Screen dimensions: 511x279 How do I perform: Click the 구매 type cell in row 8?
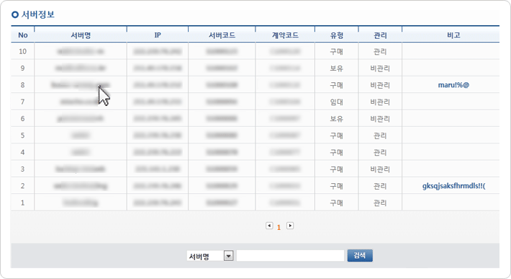pyautogui.click(x=336, y=85)
